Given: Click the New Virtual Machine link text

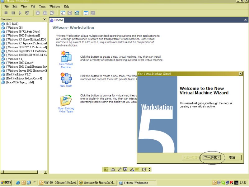Looking at the screenshot, I should [66, 65].
